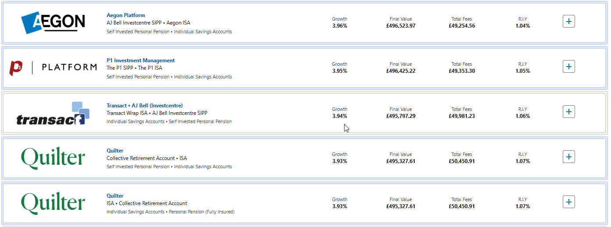This screenshot has height=227, width=611.
Task: Click plus button for Quilter Collective Retirement Account • ISA
Action: pyautogui.click(x=568, y=157)
